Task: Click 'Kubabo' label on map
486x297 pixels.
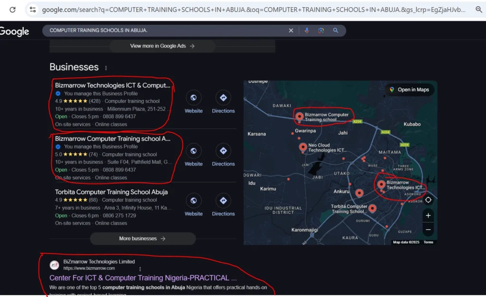Action: (x=412, y=124)
